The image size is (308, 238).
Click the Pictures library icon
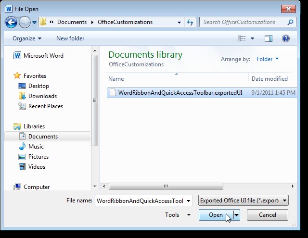[x=22, y=157]
